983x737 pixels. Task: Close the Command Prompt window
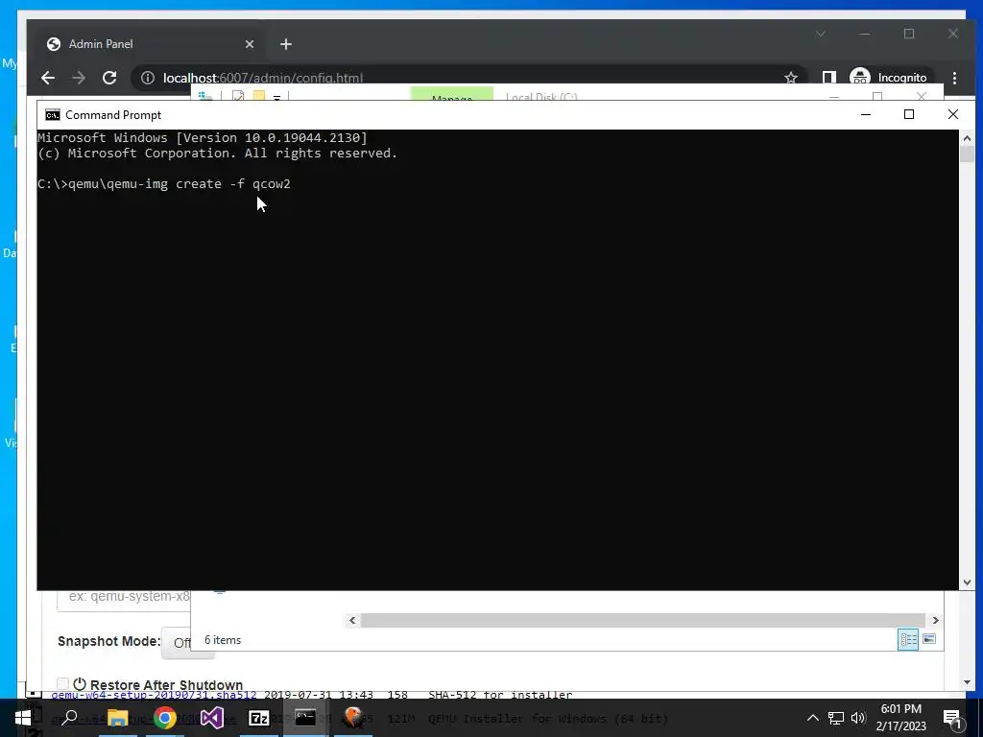coord(953,114)
